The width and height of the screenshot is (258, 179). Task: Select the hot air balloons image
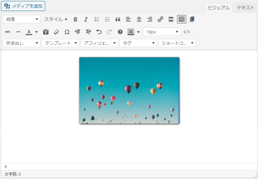[129, 90]
